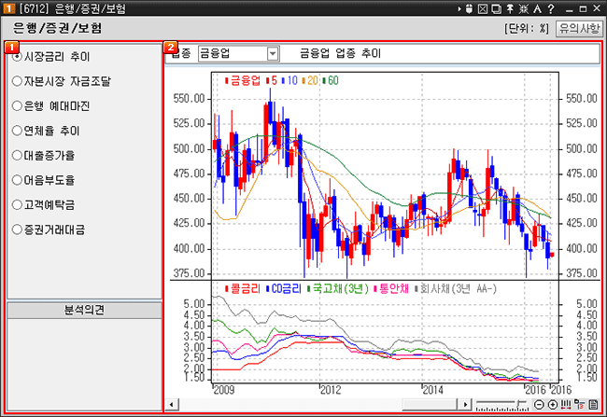Click the 회사채(3년 AA-) legend label
Screen dimensions: 607x417
456,288
